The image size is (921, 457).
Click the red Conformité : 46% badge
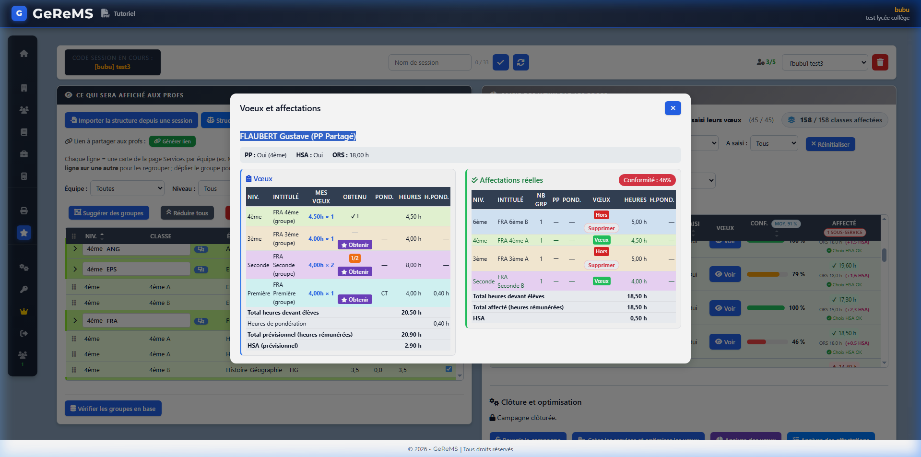(x=647, y=180)
